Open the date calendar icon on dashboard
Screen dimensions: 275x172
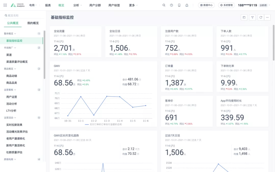click(244, 17)
